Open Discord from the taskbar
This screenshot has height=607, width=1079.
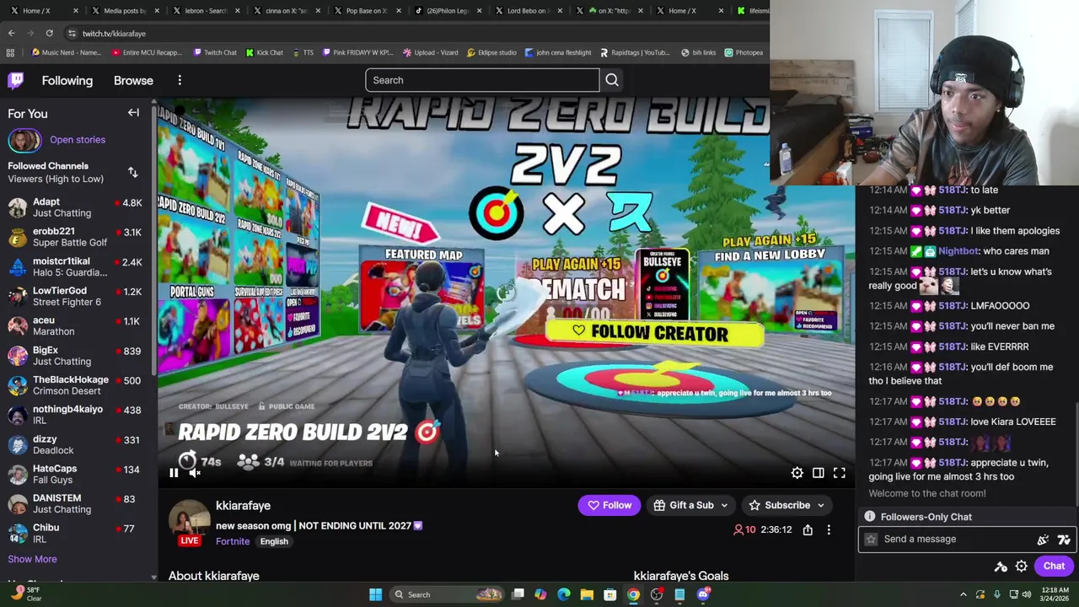pyautogui.click(x=703, y=594)
